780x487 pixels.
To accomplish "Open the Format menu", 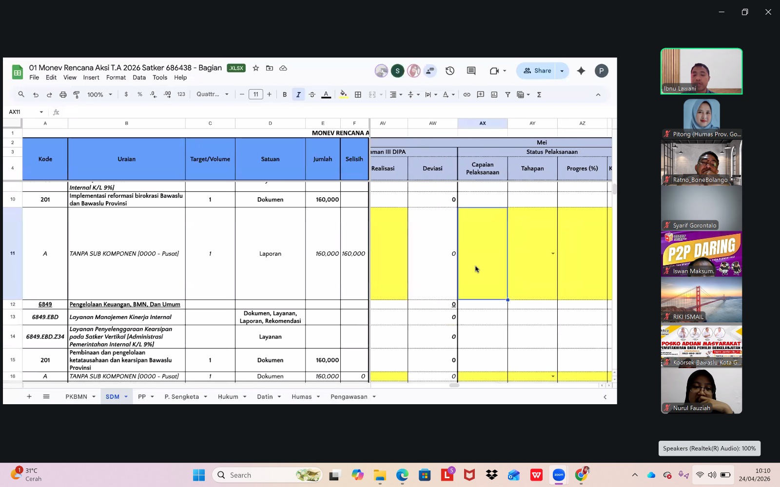I will tap(116, 77).
